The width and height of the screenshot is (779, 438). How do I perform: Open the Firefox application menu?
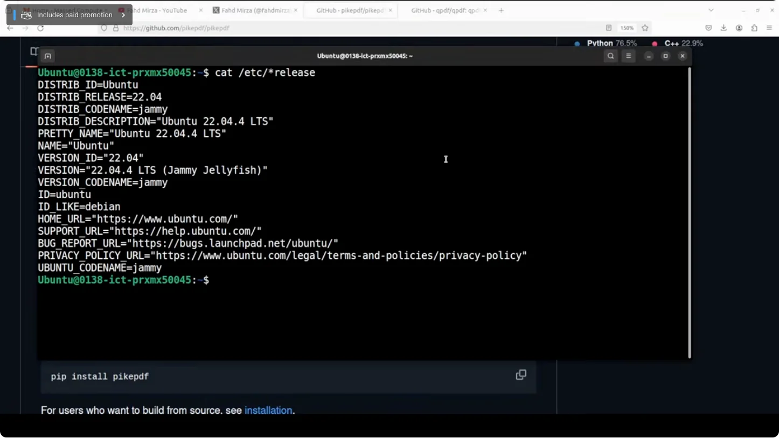click(x=769, y=28)
